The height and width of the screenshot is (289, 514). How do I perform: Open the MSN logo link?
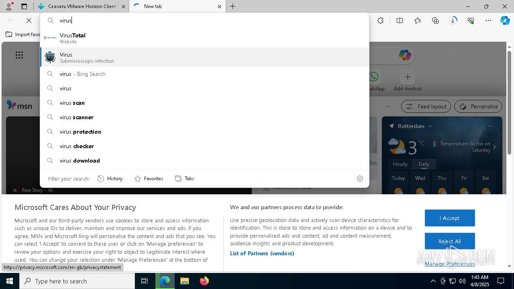(x=19, y=106)
